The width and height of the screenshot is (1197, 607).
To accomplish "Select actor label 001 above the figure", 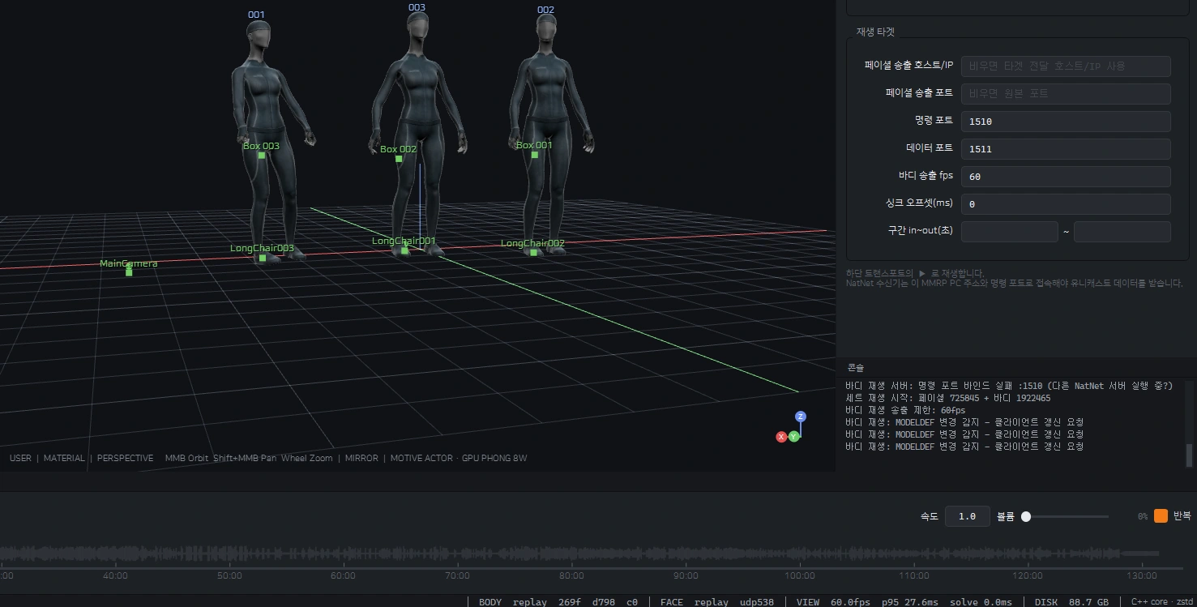I will [x=256, y=15].
